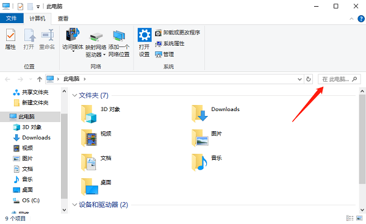This screenshot has width=366, height=224.
Task: Open 映射网络驱动器 dropdown arrow
Action: pos(104,55)
